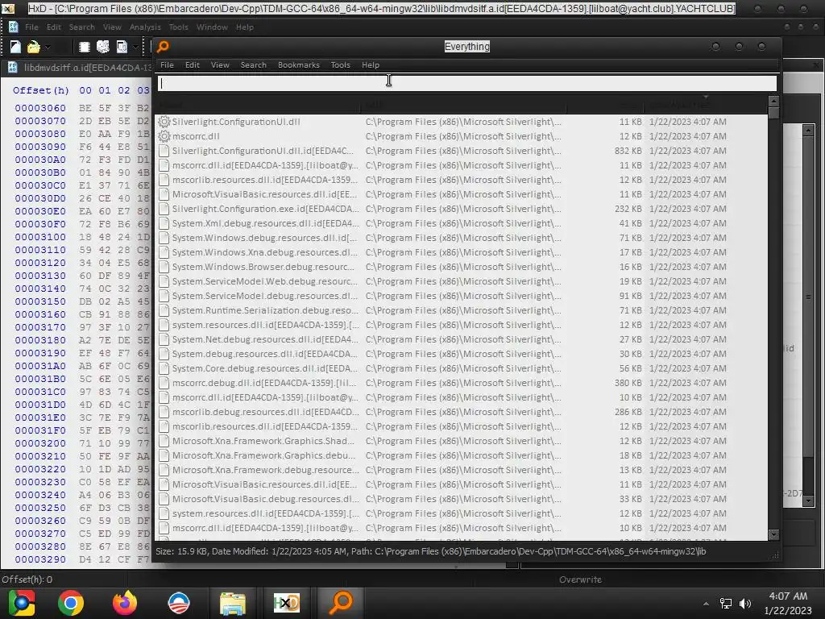This screenshot has height=619, width=825.
Task: Open the View menu in Everything
Action: point(220,64)
